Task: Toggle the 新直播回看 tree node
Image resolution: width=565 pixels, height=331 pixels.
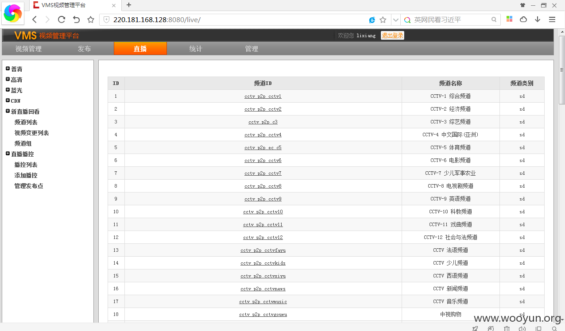Action: (8, 111)
